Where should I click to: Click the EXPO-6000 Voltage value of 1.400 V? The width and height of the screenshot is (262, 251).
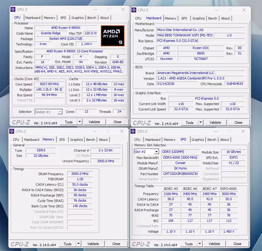point(228,231)
